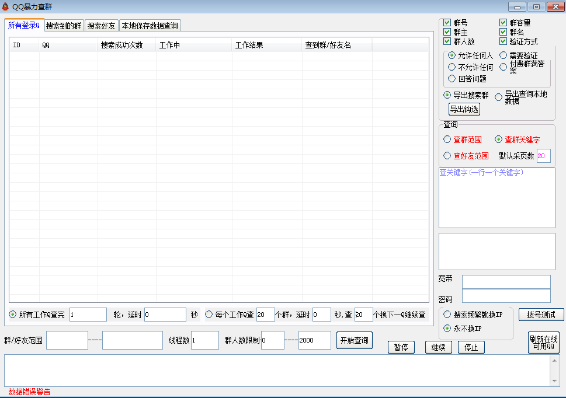This screenshot has height=398, width=566.
Task: Toggle the 验证方式 checkbox
Action: point(503,41)
